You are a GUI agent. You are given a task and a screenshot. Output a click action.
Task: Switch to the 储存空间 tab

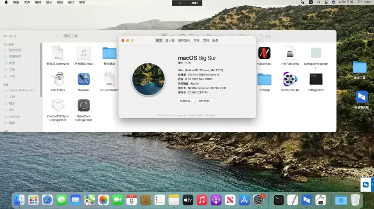(184, 40)
